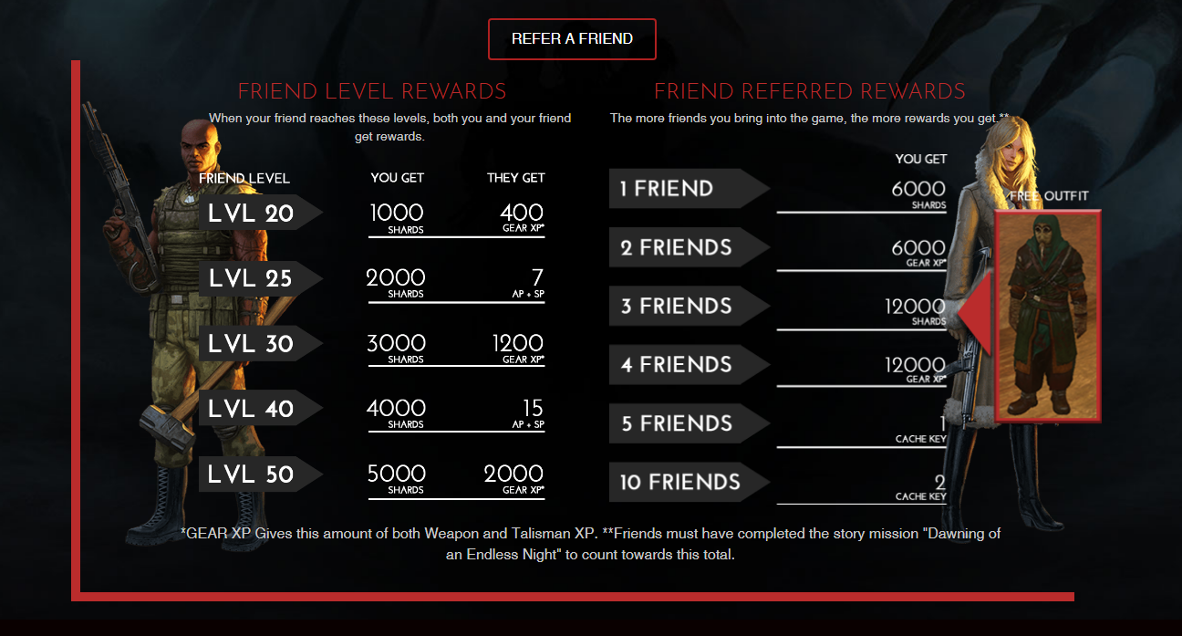Click the 2 Friends reward tier
The width and height of the screenshot is (1182, 636).
[x=689, y=247]
